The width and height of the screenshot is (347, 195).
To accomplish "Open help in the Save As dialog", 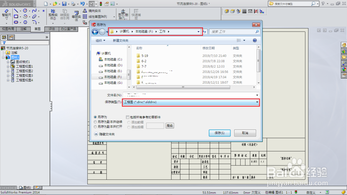I will (x=255, y=40).
